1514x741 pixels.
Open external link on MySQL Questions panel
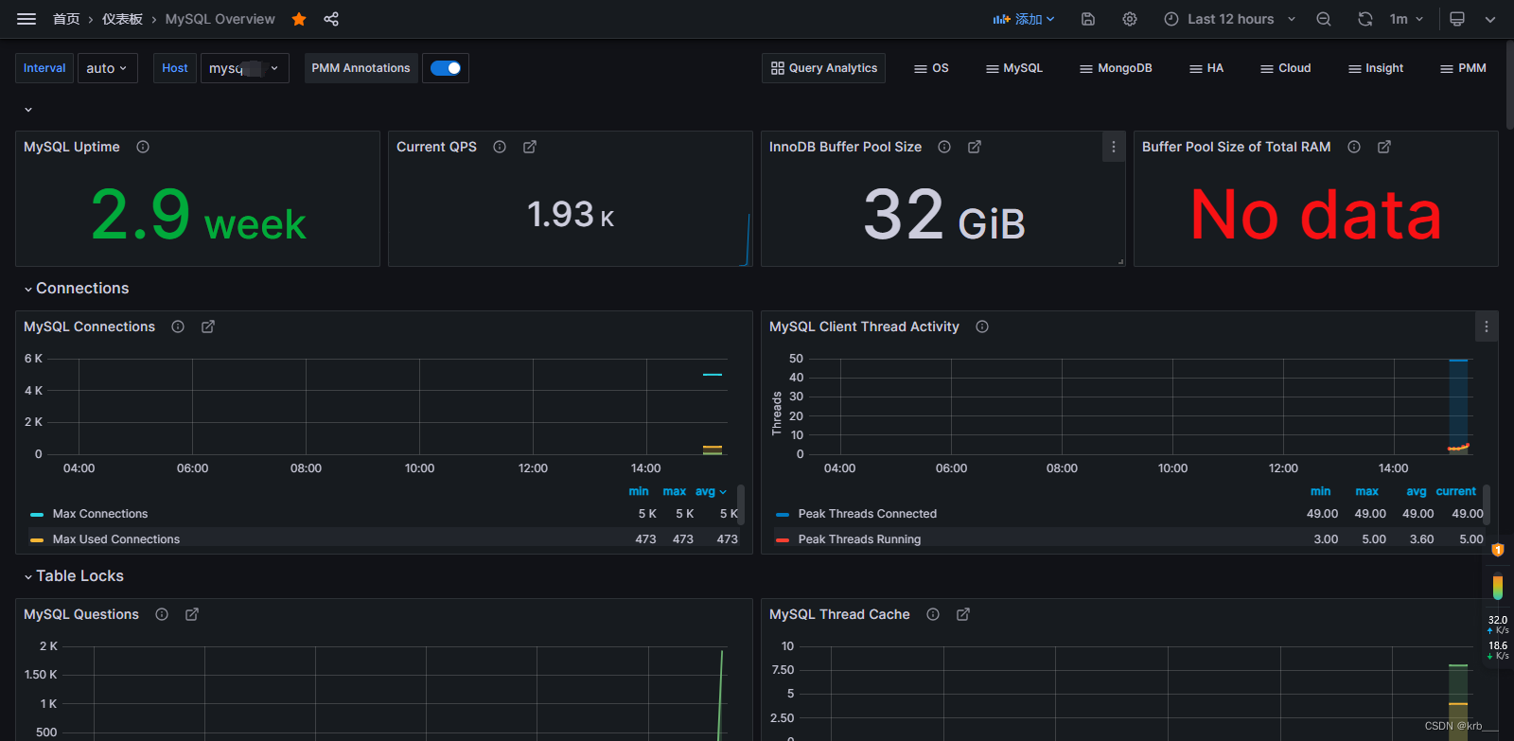coord(192,614)
